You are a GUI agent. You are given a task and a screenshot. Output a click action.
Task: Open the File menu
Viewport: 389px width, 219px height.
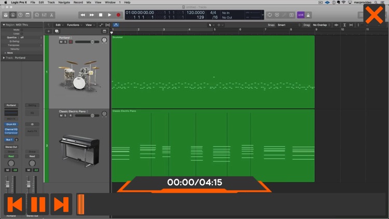[33, 2]
